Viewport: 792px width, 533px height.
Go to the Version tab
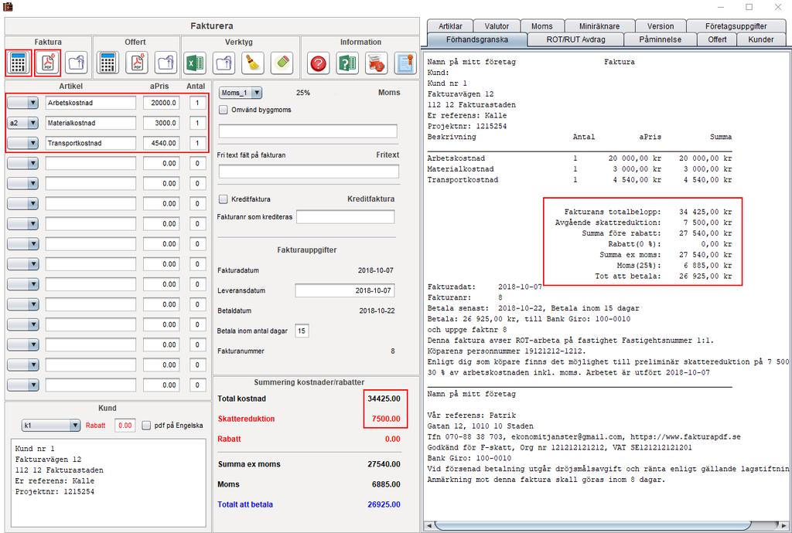pos(661,26)
